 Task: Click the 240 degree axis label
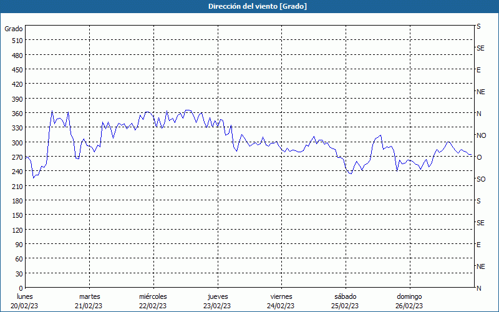(18, 172)
